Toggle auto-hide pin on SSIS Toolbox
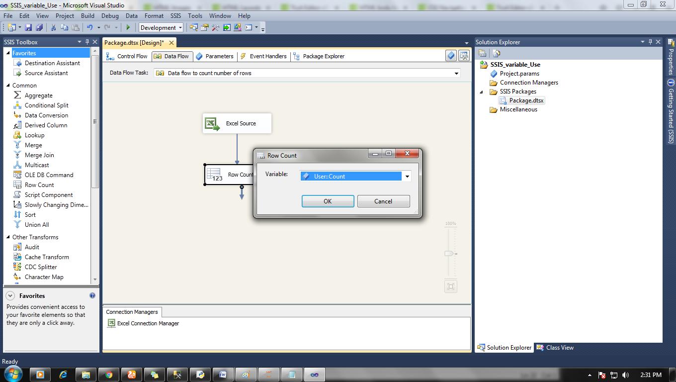Viewport: 676px width, 382px height. (87, 42)
